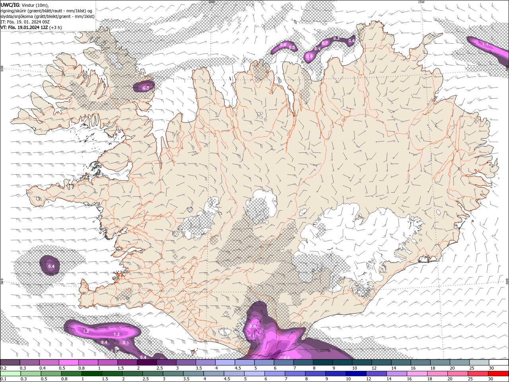
Task: Click the '15W' longitude label at the top
Action: [x=421, y=2]
